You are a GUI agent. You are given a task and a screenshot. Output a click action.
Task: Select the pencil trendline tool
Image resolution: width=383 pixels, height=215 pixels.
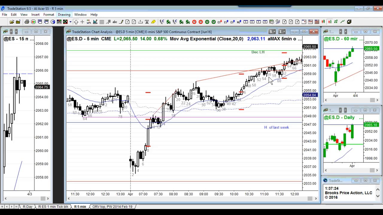[x=121, y=22]
